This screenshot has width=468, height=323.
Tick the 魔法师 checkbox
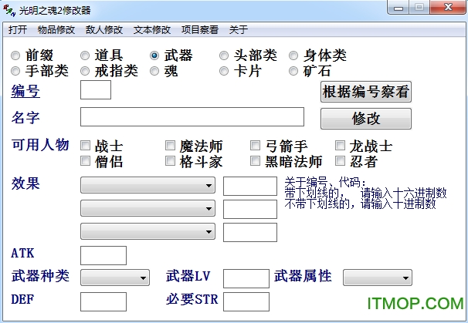(170, 146)
